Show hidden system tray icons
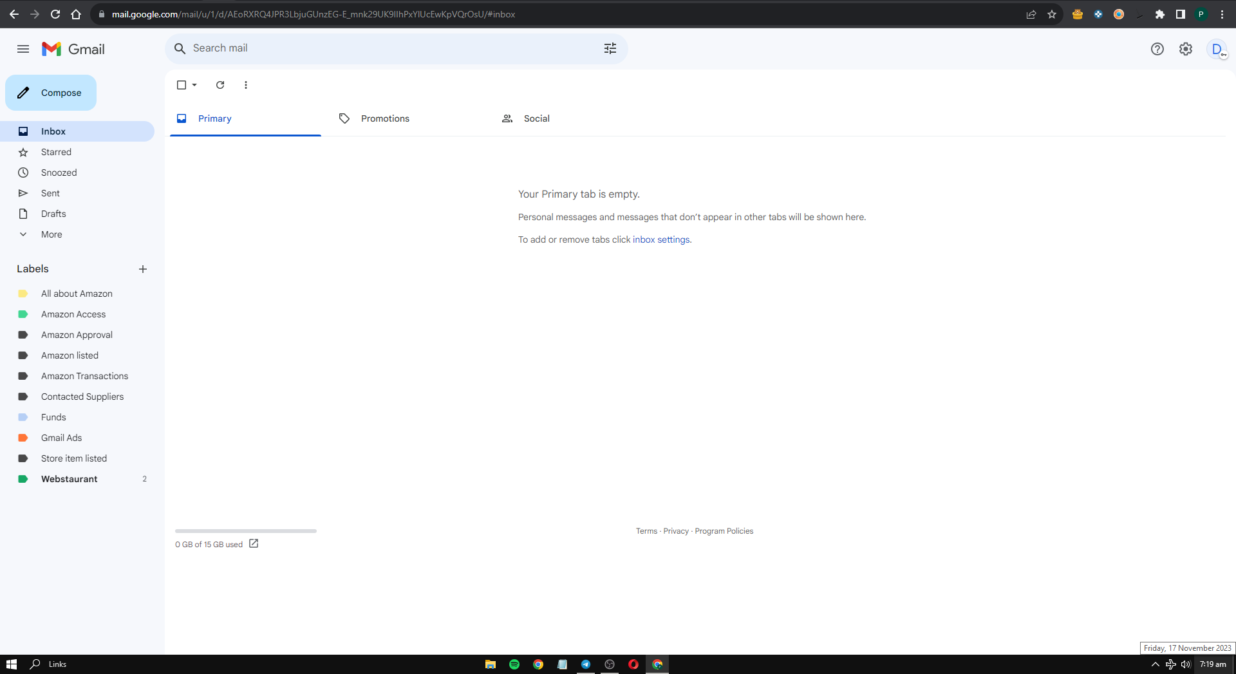 click(1156, 664)
